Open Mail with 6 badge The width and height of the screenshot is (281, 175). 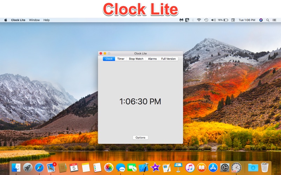[51, 168]
